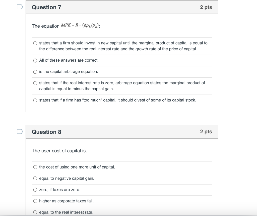Choose 'equal to the real interest rate'
This screenshot has width=257, height=216.
coord(35,212)
